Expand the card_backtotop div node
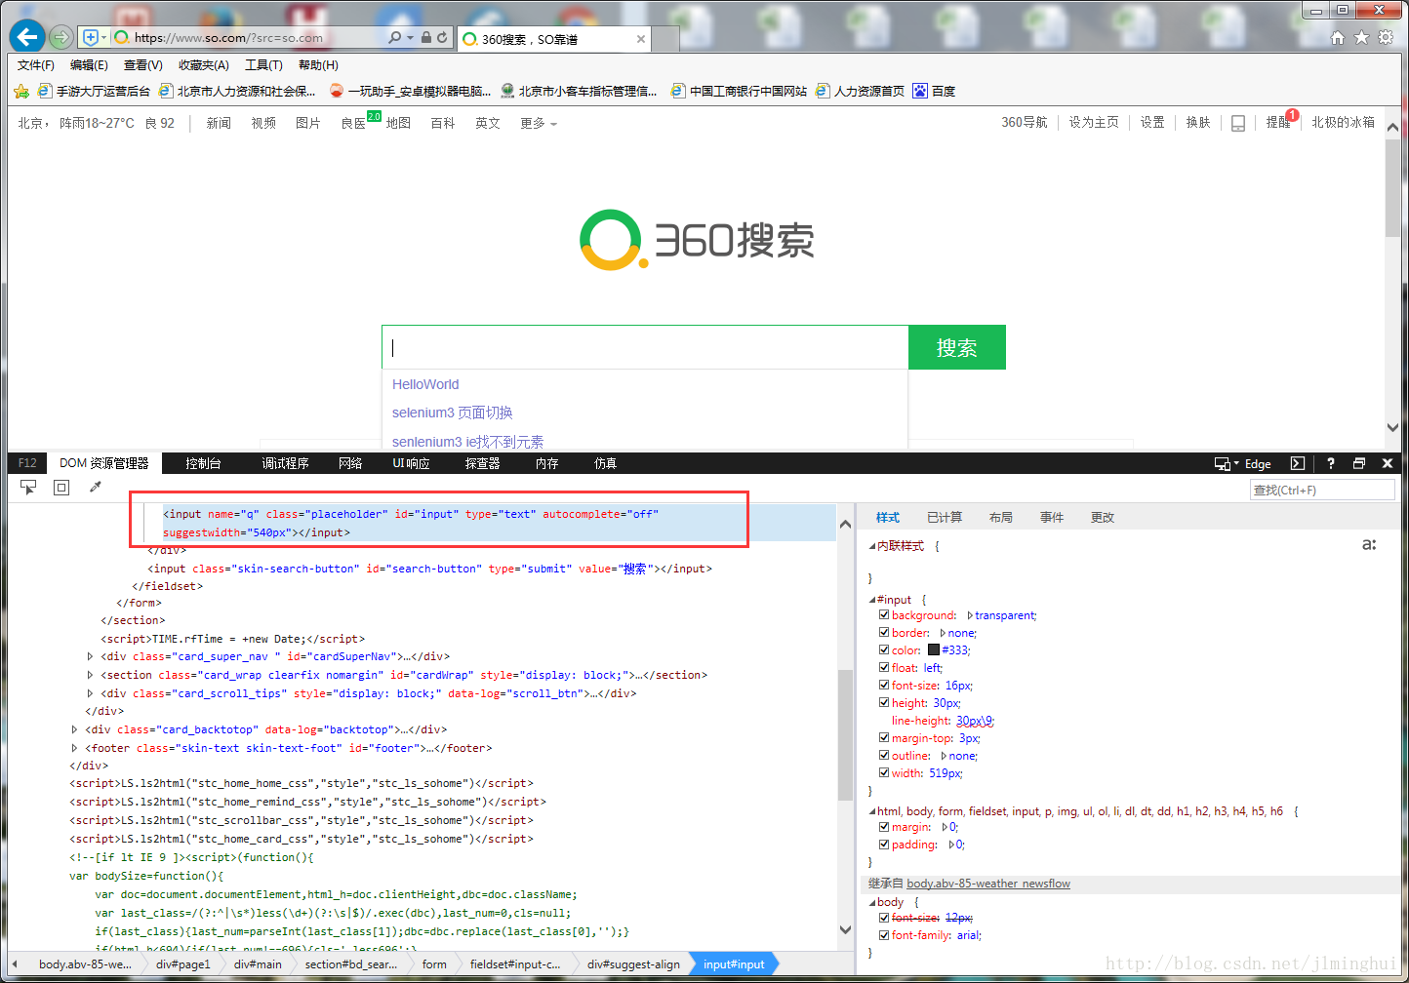The width and height of the screenshot is (1409, 983). [x=75, y=729]
